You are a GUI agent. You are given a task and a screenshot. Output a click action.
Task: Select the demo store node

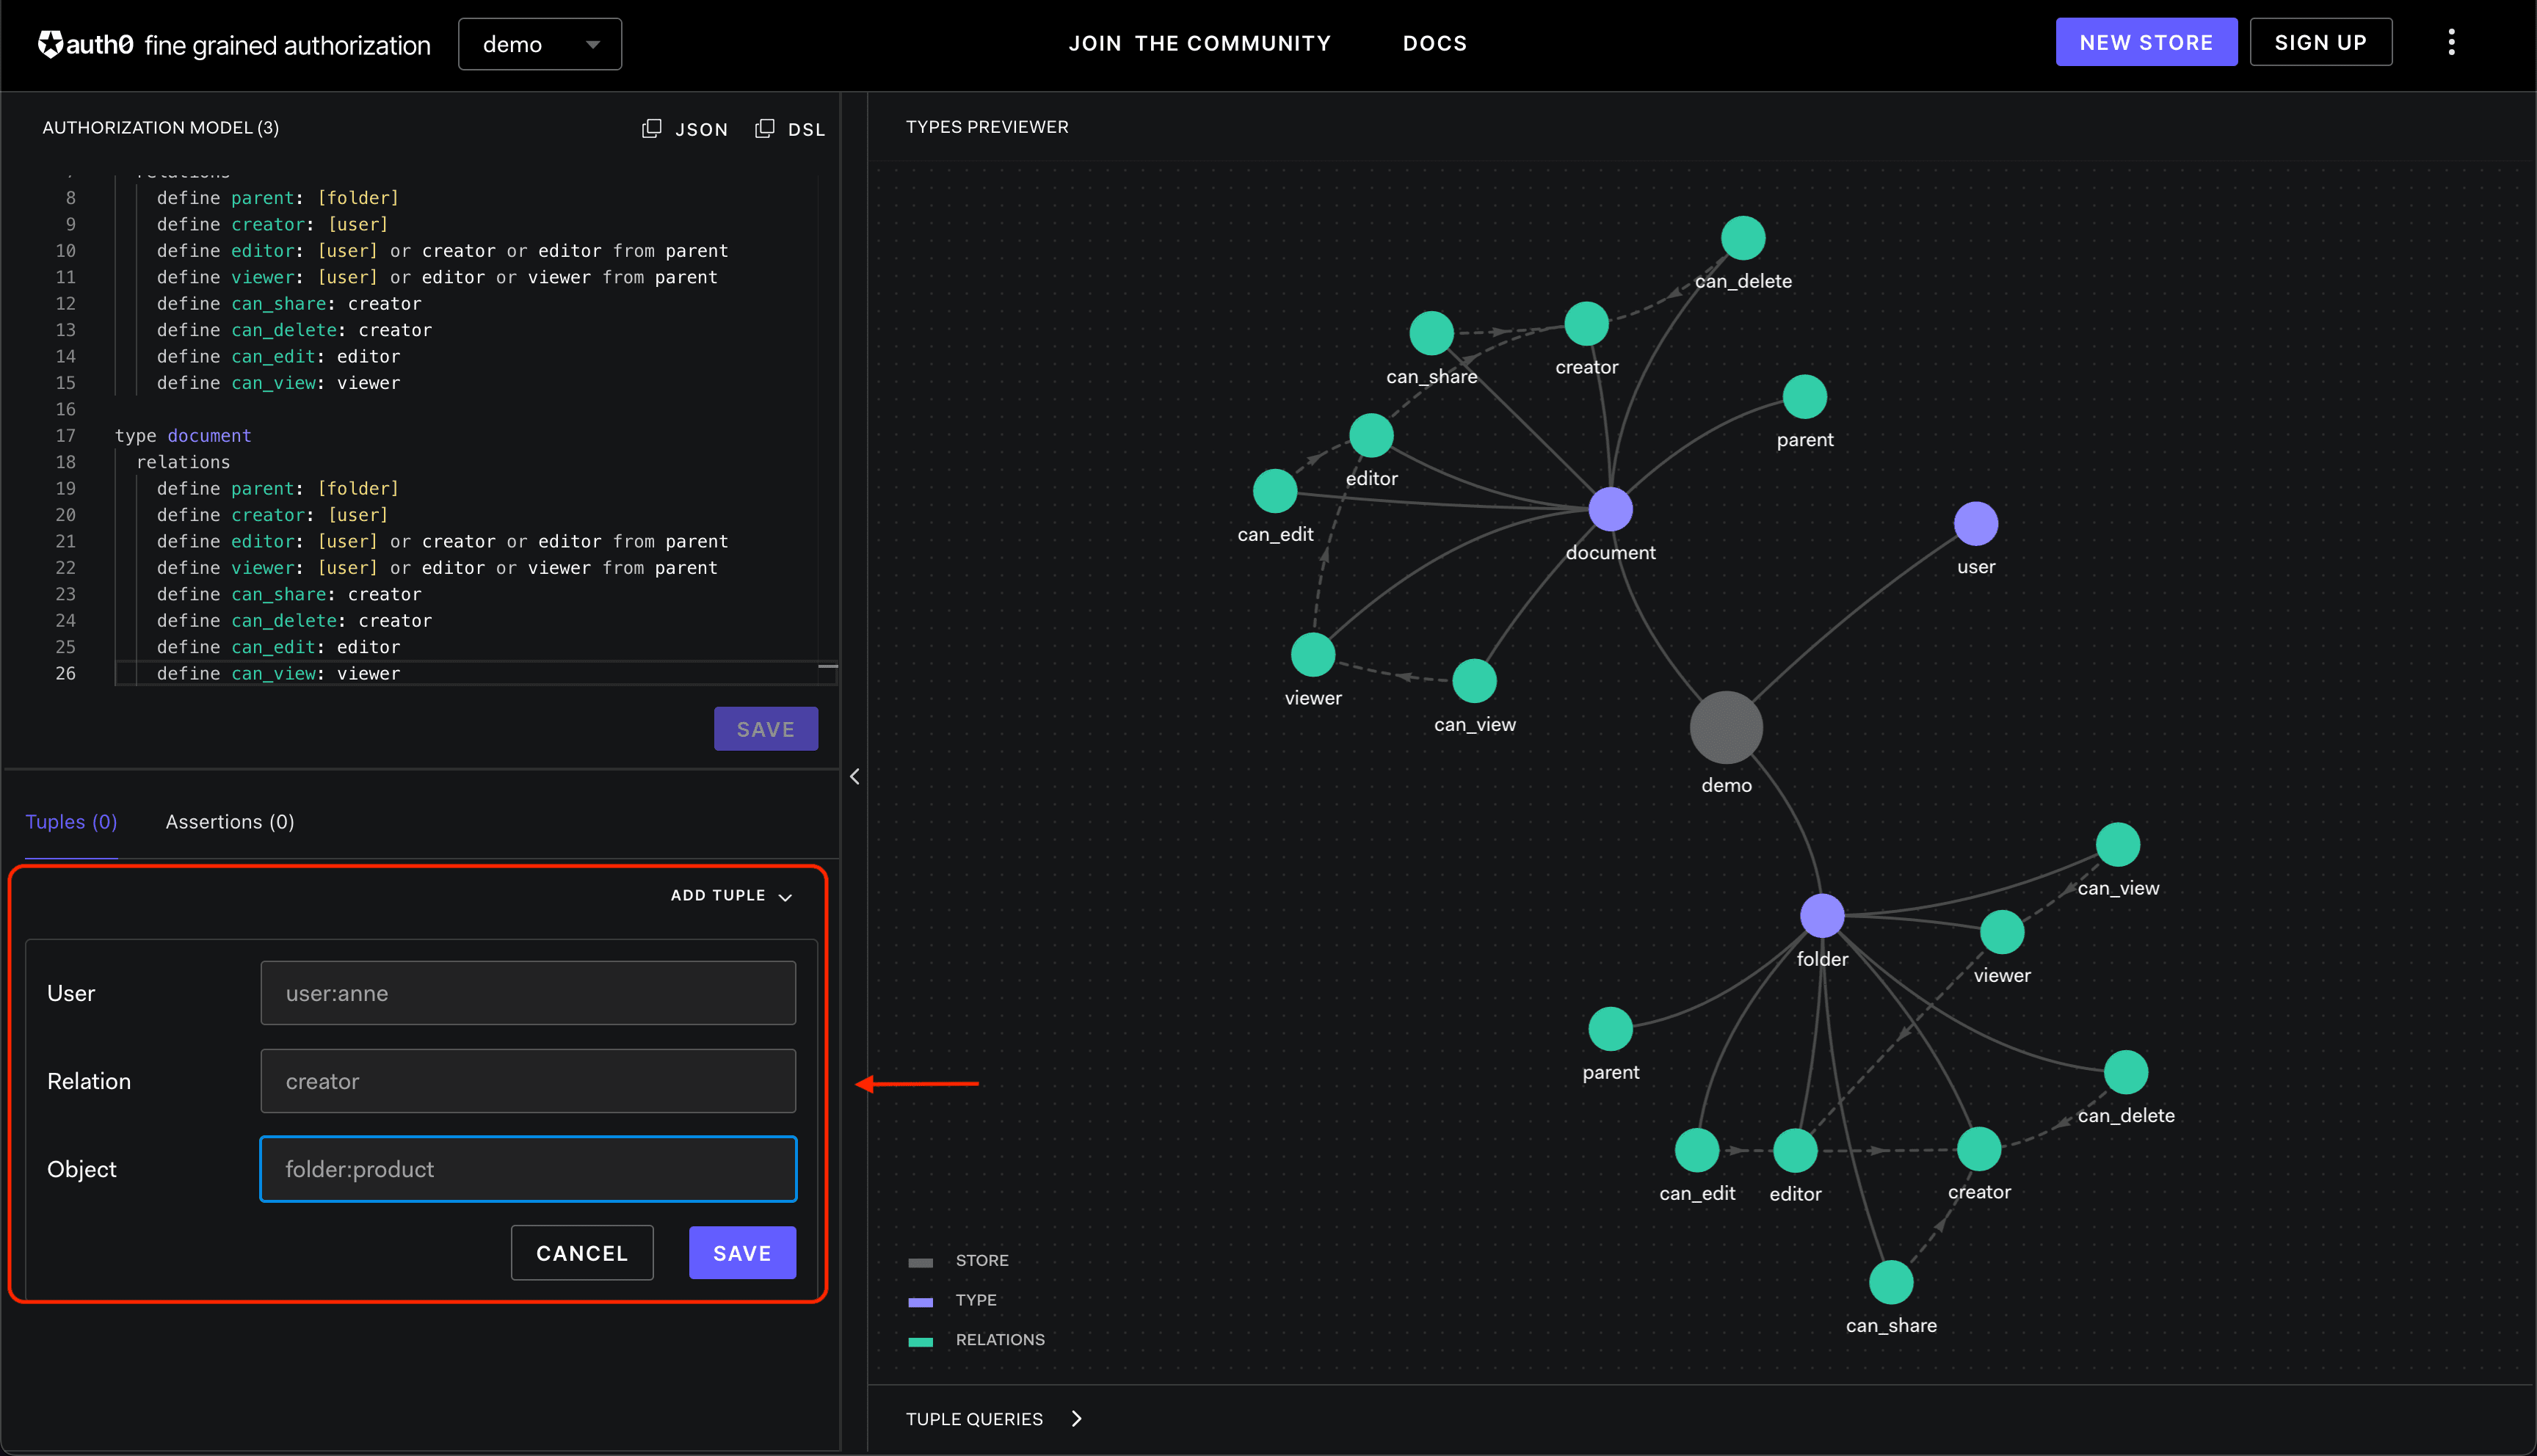[1726, 728]
